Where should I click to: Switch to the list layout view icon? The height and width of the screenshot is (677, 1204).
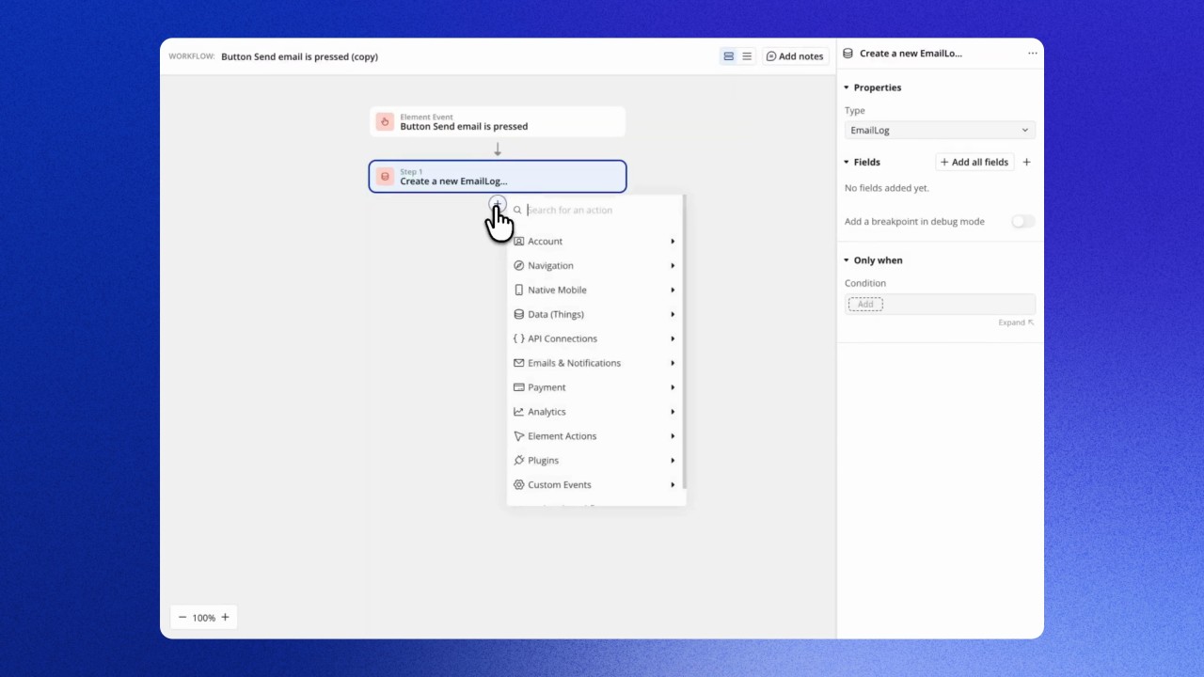pos(747,56)
